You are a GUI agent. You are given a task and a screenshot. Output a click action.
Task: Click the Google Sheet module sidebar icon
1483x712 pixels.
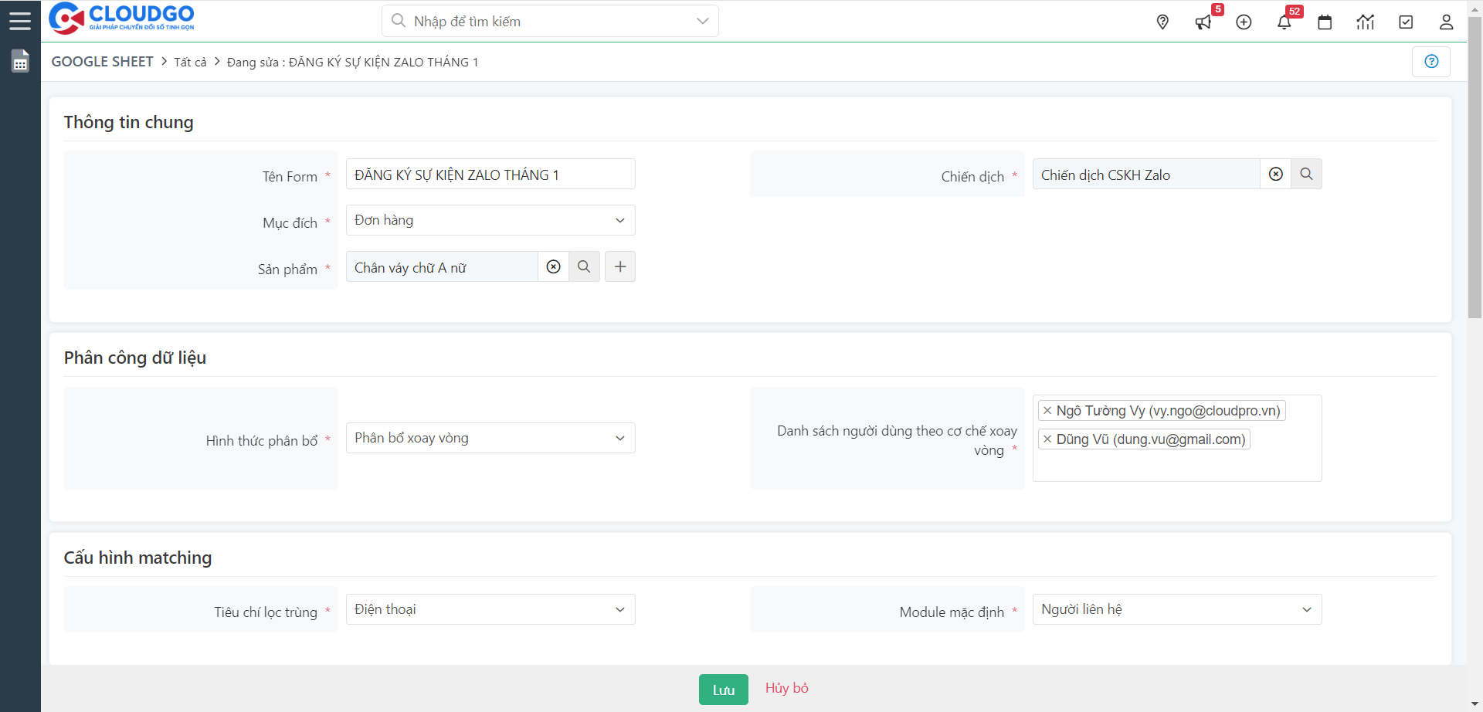tap(20, 61)
